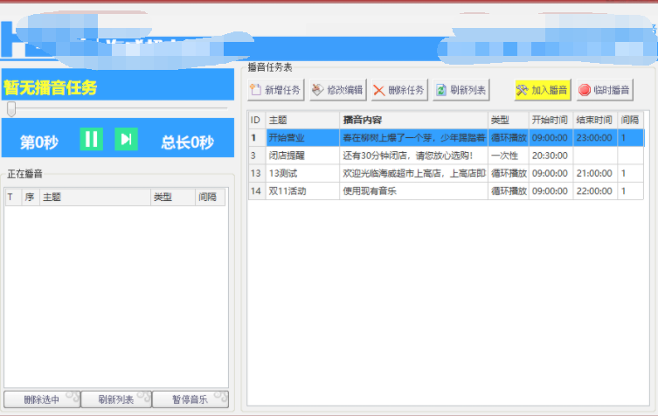The width and height of the screenshot is (658, 416).
Task: Open 修改编辑 to edit the task
Action: click(x=337, y=90)
